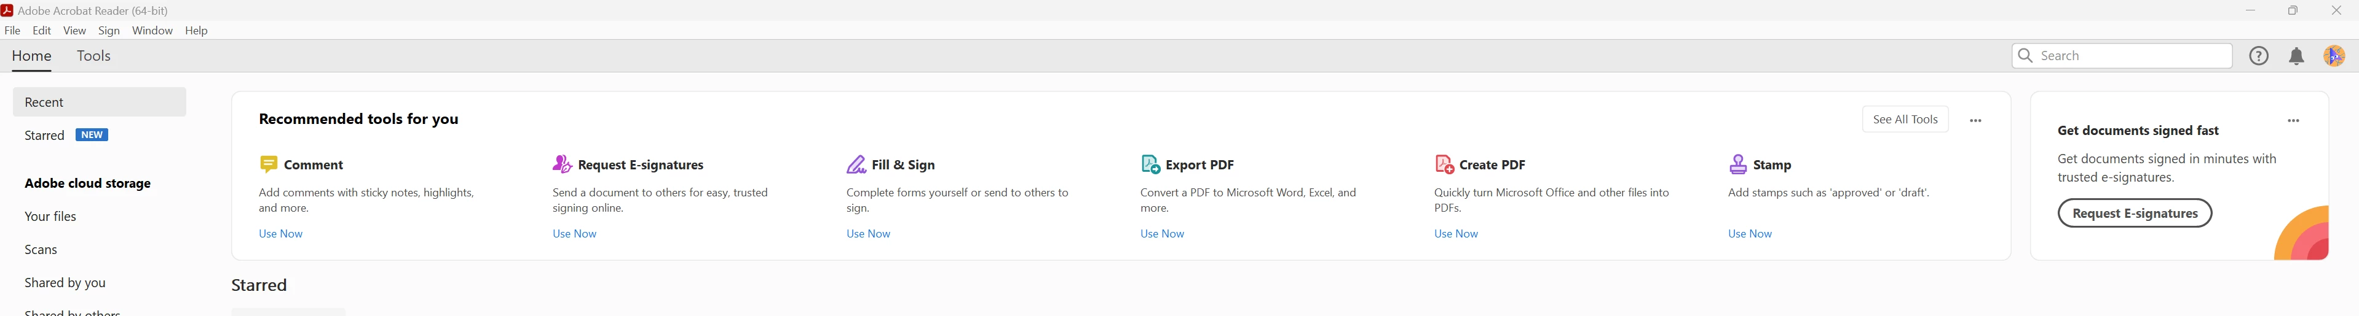Click the Fill & Sign pen icon
This screenshot has width=2359, height=316.
pos(856,164)
